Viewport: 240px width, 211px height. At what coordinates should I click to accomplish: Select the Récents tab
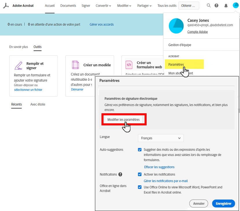point(16,104)
